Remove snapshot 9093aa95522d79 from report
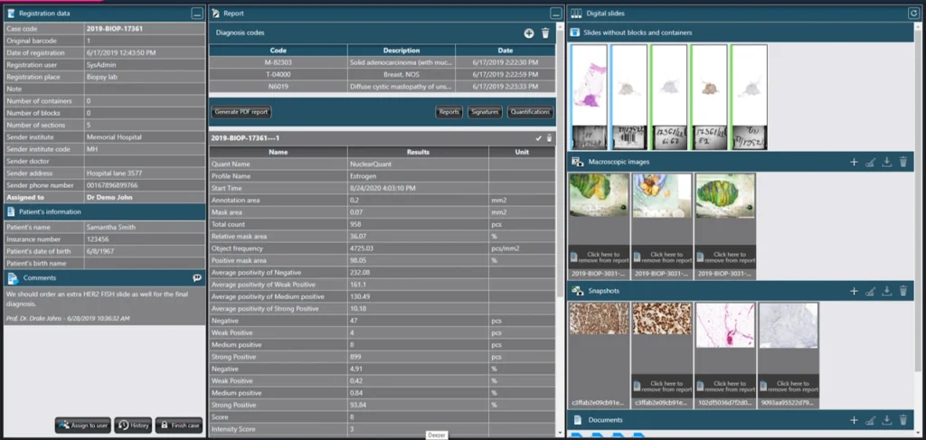 tap(789, 387)
